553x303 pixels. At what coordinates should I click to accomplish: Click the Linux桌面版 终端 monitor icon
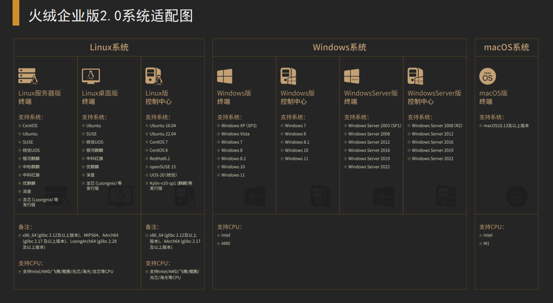tap(91, 76)
